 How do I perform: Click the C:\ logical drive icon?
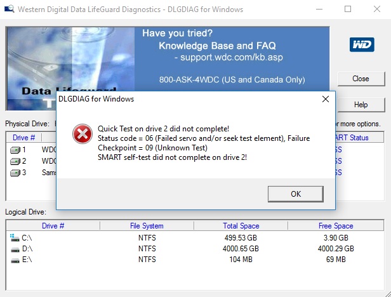[x=15, y=237]
